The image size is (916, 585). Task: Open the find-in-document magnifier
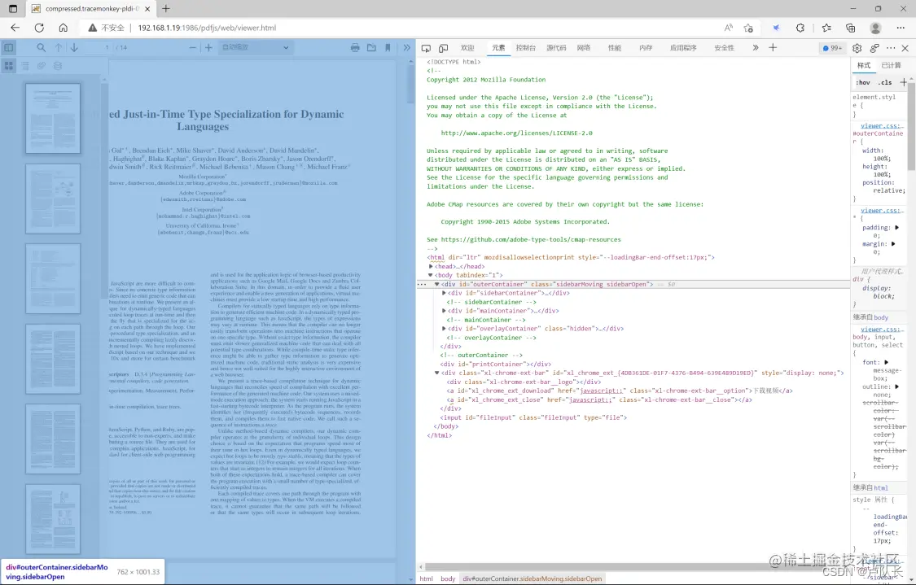[x=41, y=47]
